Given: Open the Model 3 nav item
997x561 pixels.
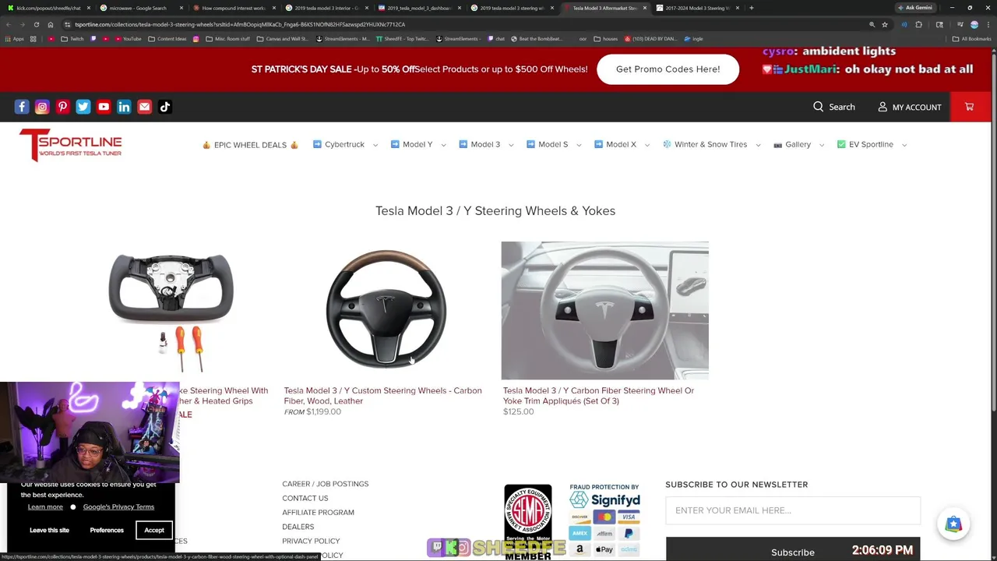Looking at the screenshot, I should coord(480,144).
